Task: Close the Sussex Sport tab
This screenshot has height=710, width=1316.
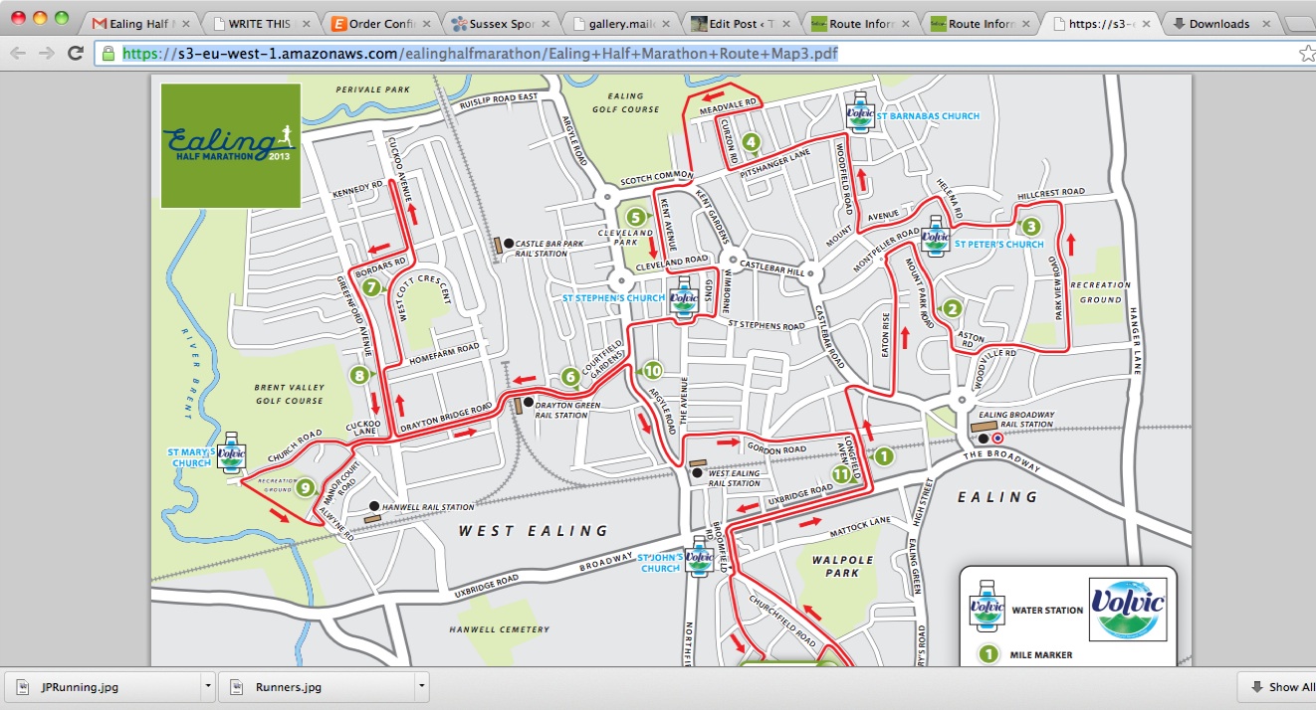Action: [548, 24]
